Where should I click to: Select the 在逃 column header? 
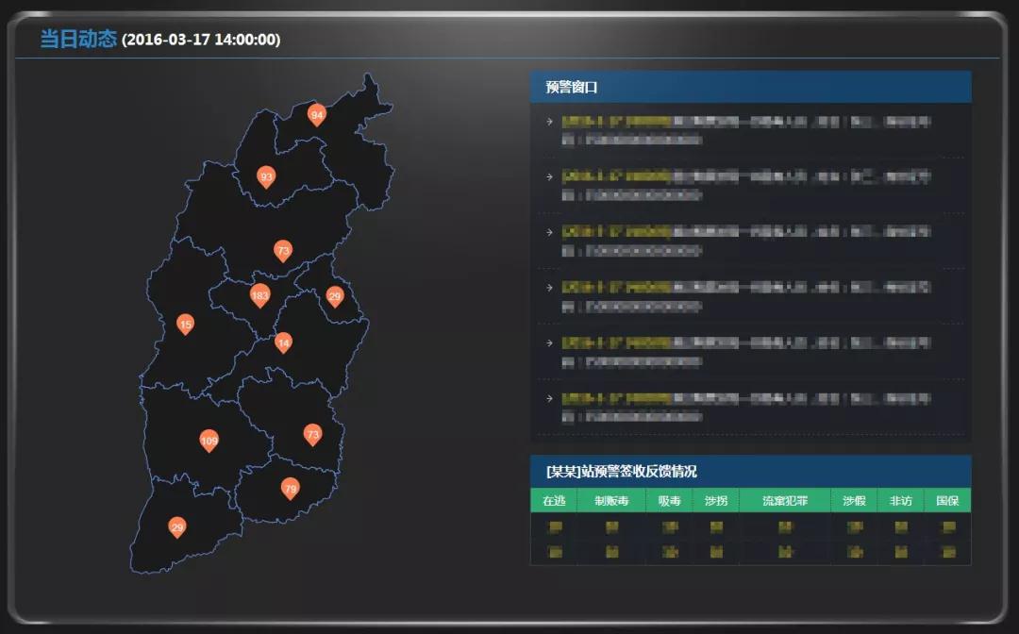tap(554, 501)
